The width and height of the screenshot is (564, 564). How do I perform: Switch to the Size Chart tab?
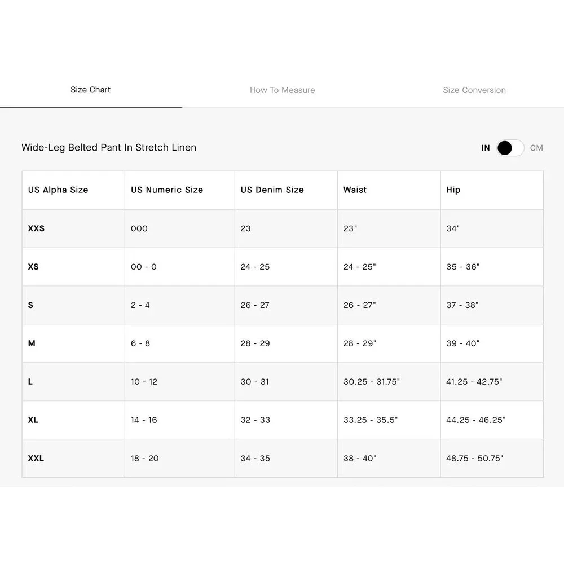pyautogui.click(x=90, y=90)
